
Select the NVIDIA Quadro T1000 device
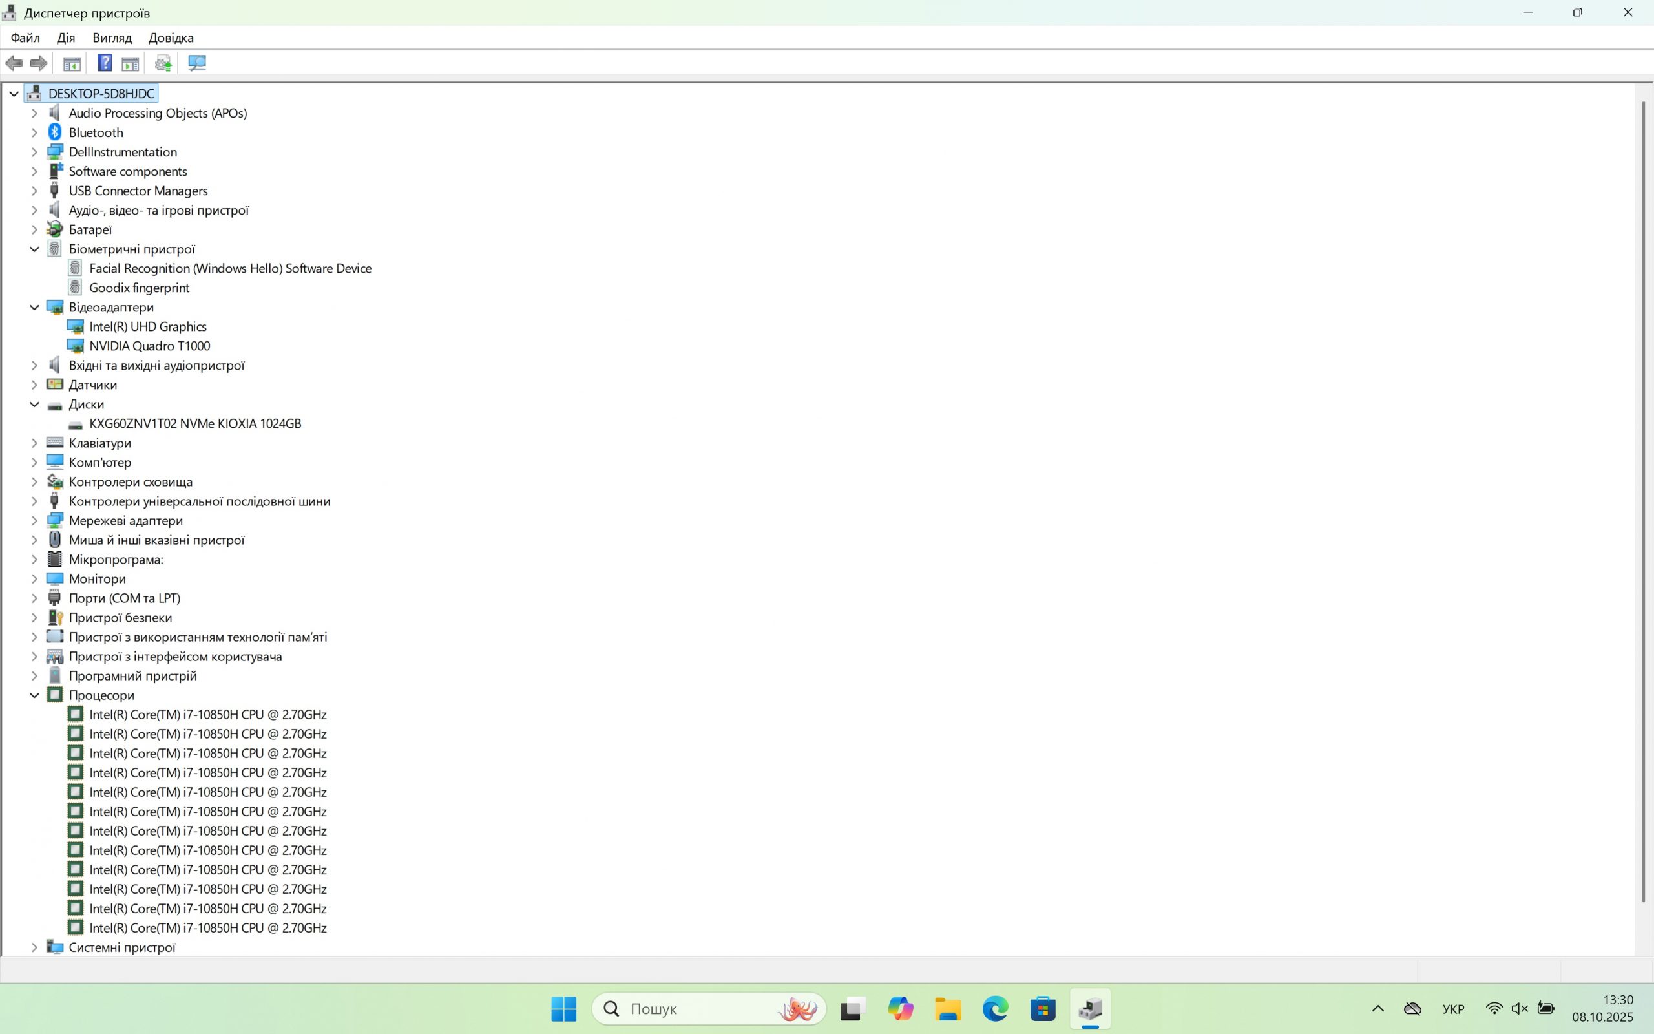[x=149, y=346]
